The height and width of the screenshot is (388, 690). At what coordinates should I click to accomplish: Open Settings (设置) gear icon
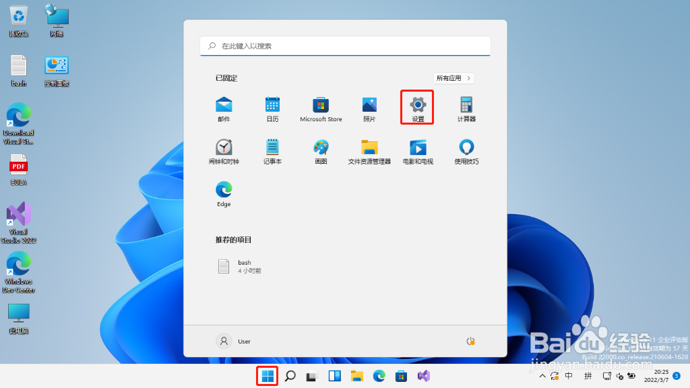coord(418,108)
